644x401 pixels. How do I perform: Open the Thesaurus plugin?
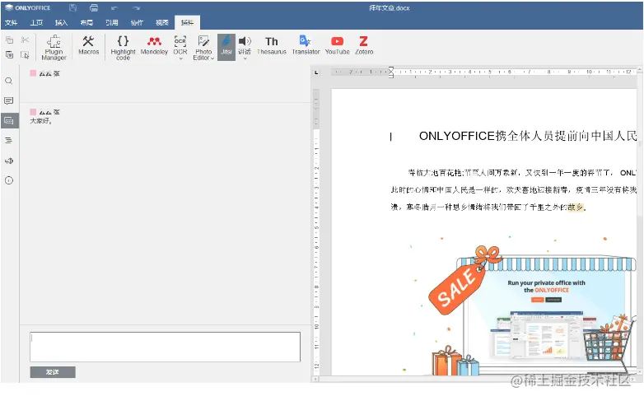pos(272,45)
